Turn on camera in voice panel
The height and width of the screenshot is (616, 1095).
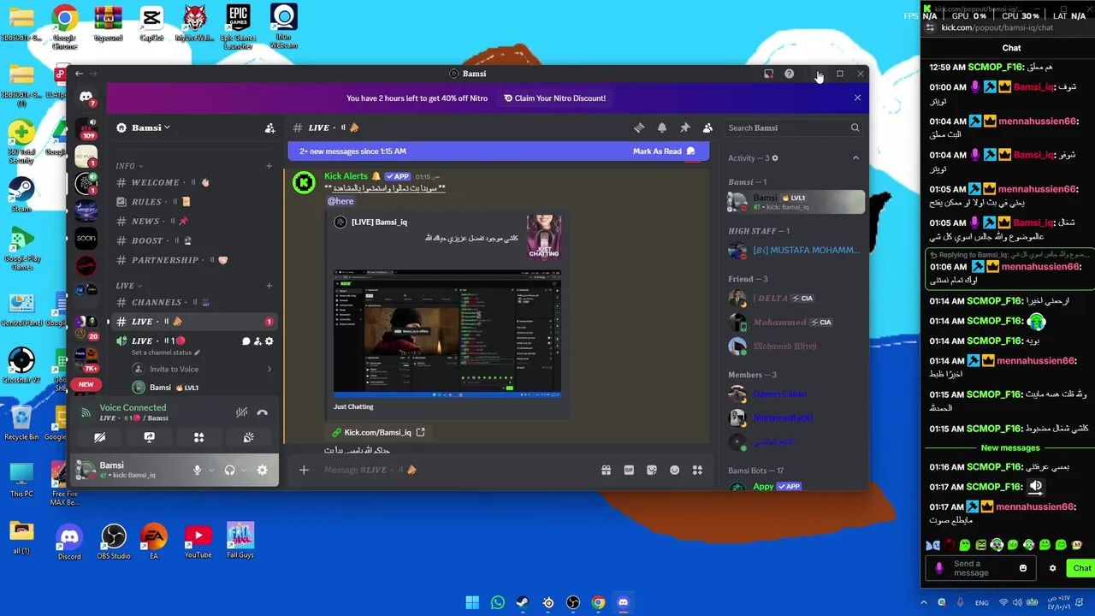coord(99,437)
